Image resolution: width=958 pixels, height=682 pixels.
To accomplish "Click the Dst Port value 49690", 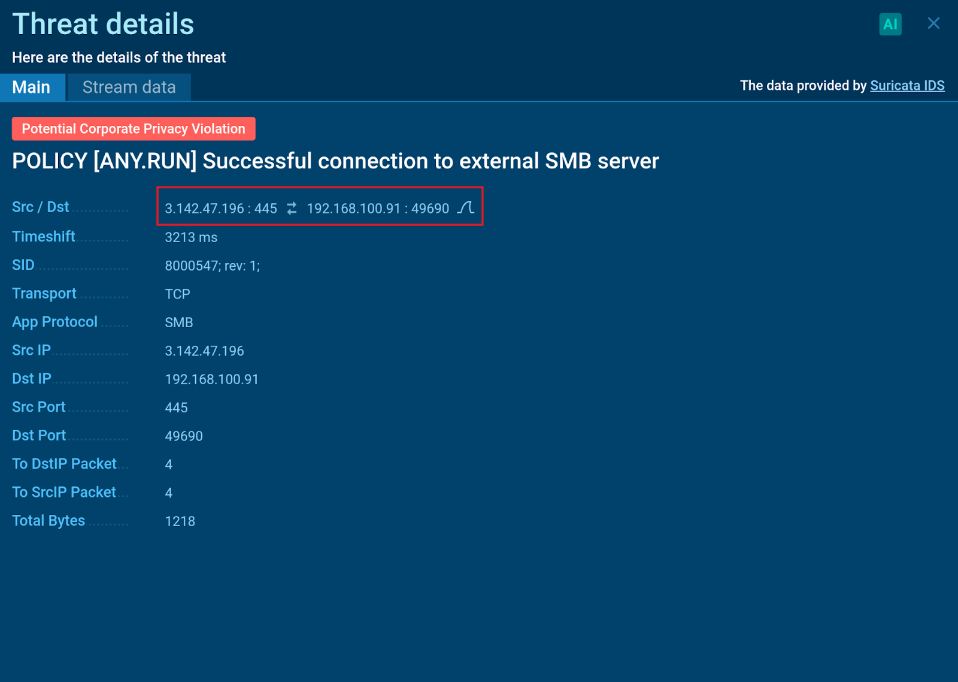I will pyautogui.click(x=183, y=436).
